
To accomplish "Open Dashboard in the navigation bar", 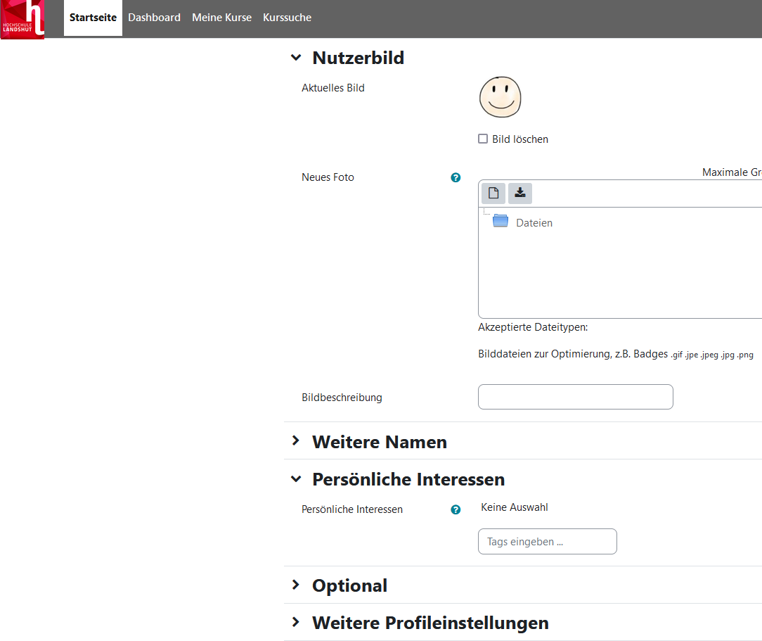I will point(154,18).
